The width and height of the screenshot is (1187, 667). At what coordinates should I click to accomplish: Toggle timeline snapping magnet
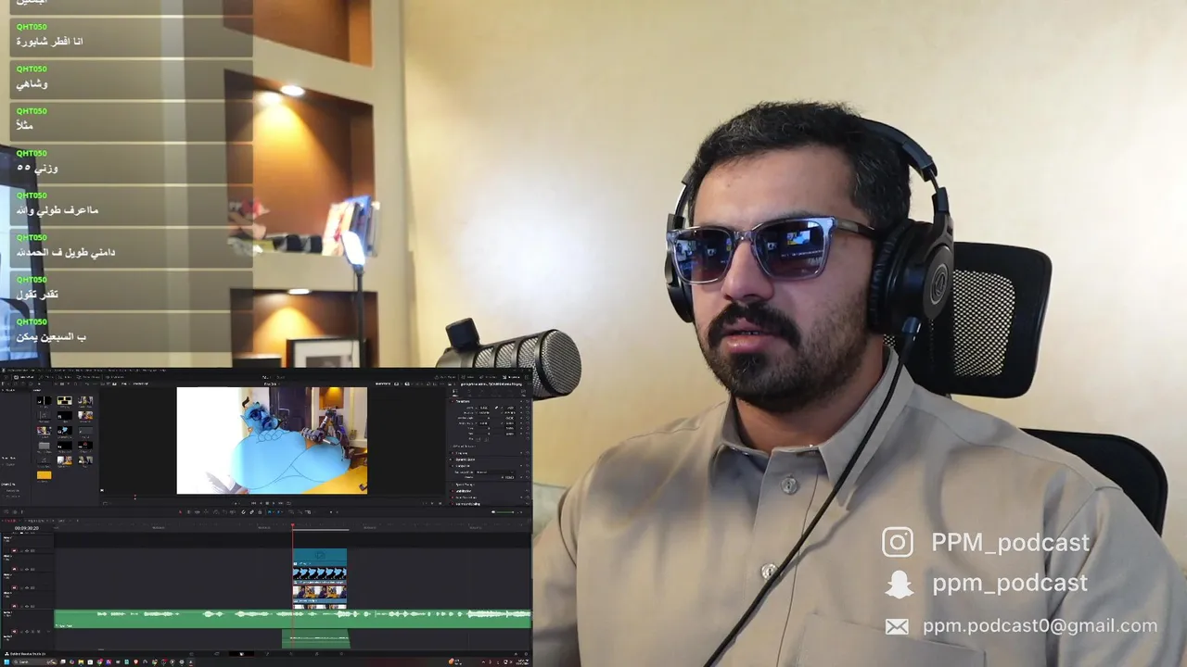[243, 512]
